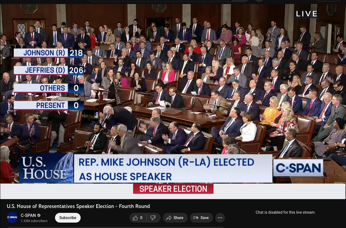Click the LIVE indicator in the video
The height and width of the screenshot is (228, 346).
(x=307, y=14)
